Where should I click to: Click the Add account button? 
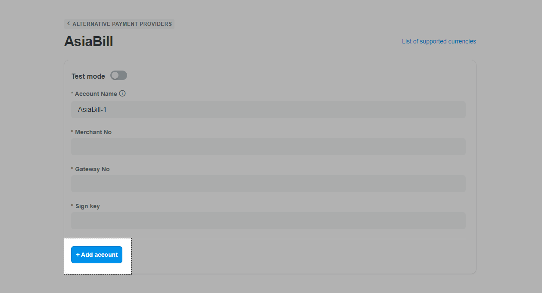97,255
